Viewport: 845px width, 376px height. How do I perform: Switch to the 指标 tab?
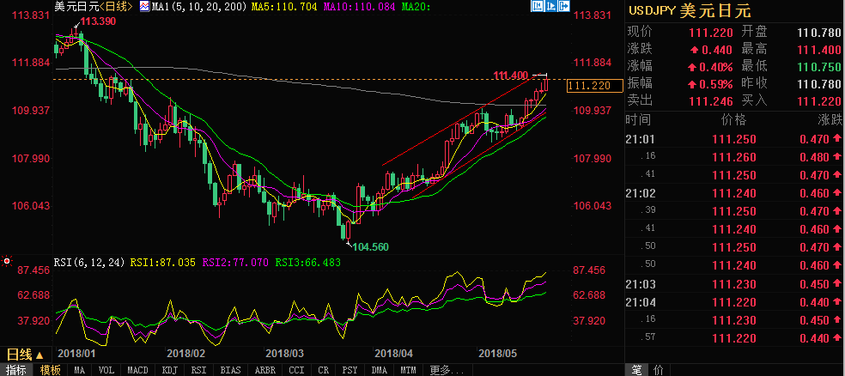click(x=16, y=370)
